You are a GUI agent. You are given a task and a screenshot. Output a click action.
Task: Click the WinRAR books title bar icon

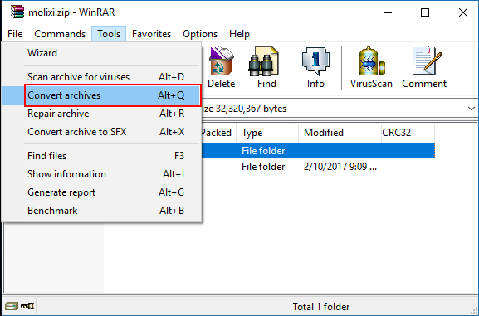point(17,12)
